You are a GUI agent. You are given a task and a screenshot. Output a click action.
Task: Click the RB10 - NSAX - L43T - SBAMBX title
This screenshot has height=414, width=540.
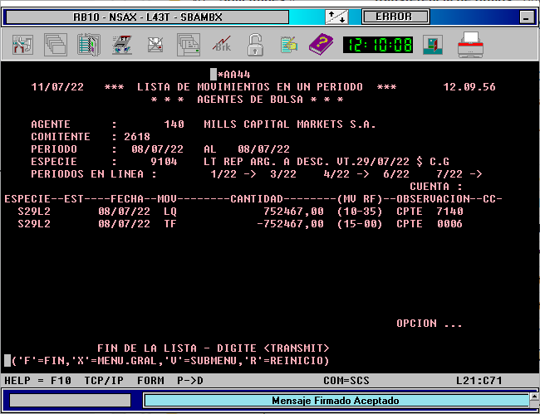pyautogui.click(x=148, y=17)
